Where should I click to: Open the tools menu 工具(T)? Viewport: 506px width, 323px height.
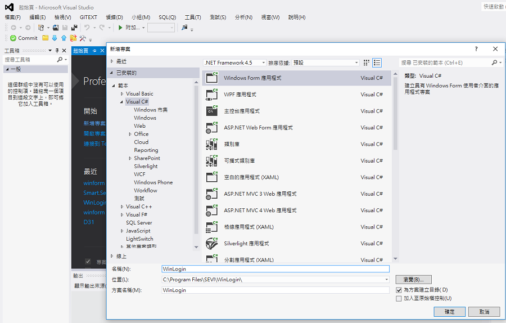(x=193, y=17)
